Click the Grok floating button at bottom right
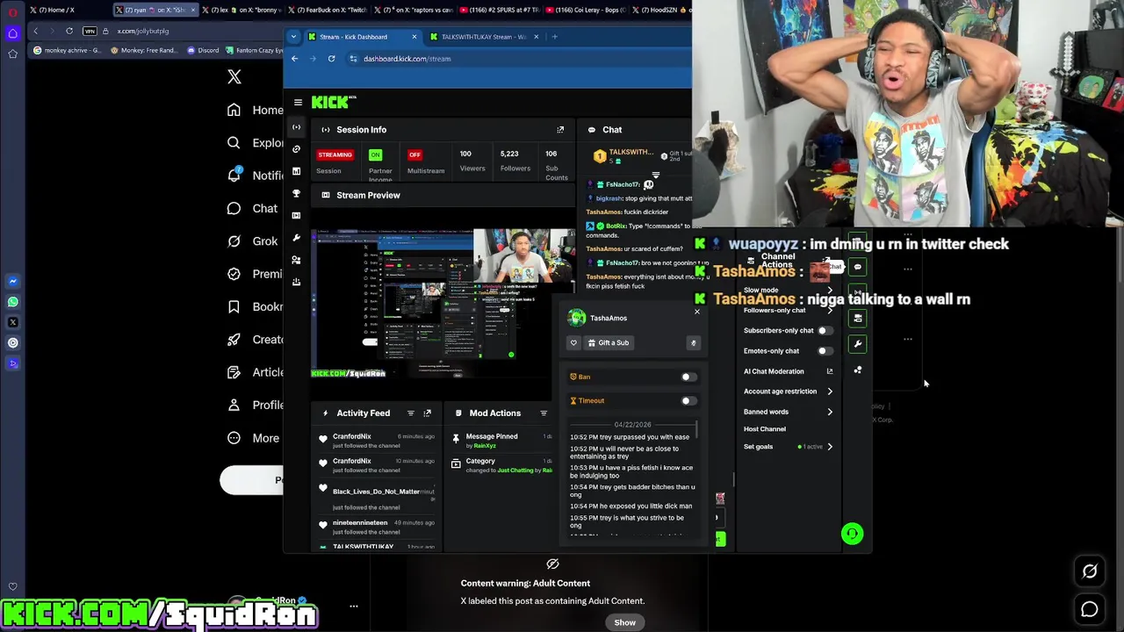This screenshot has height=632, width=1124. [x=1090, y=571]
